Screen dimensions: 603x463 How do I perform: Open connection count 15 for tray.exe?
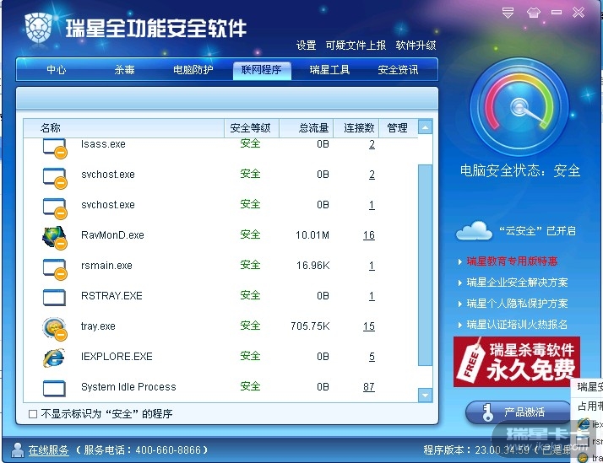pyautogui.click(x=369, y=326)
